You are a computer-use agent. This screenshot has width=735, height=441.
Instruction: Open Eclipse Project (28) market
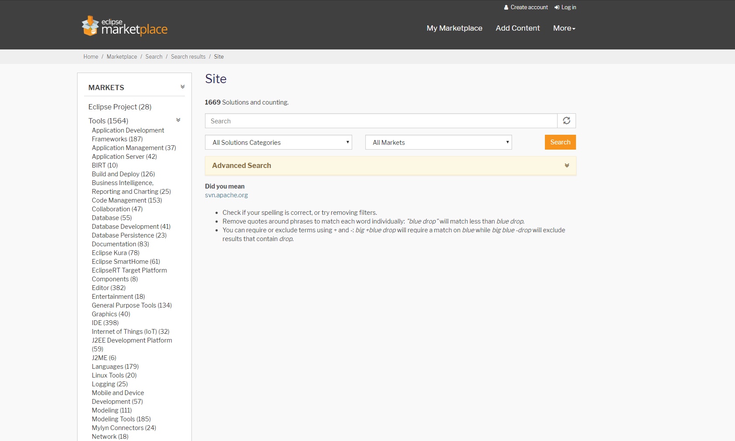click(x=120, y=107)
